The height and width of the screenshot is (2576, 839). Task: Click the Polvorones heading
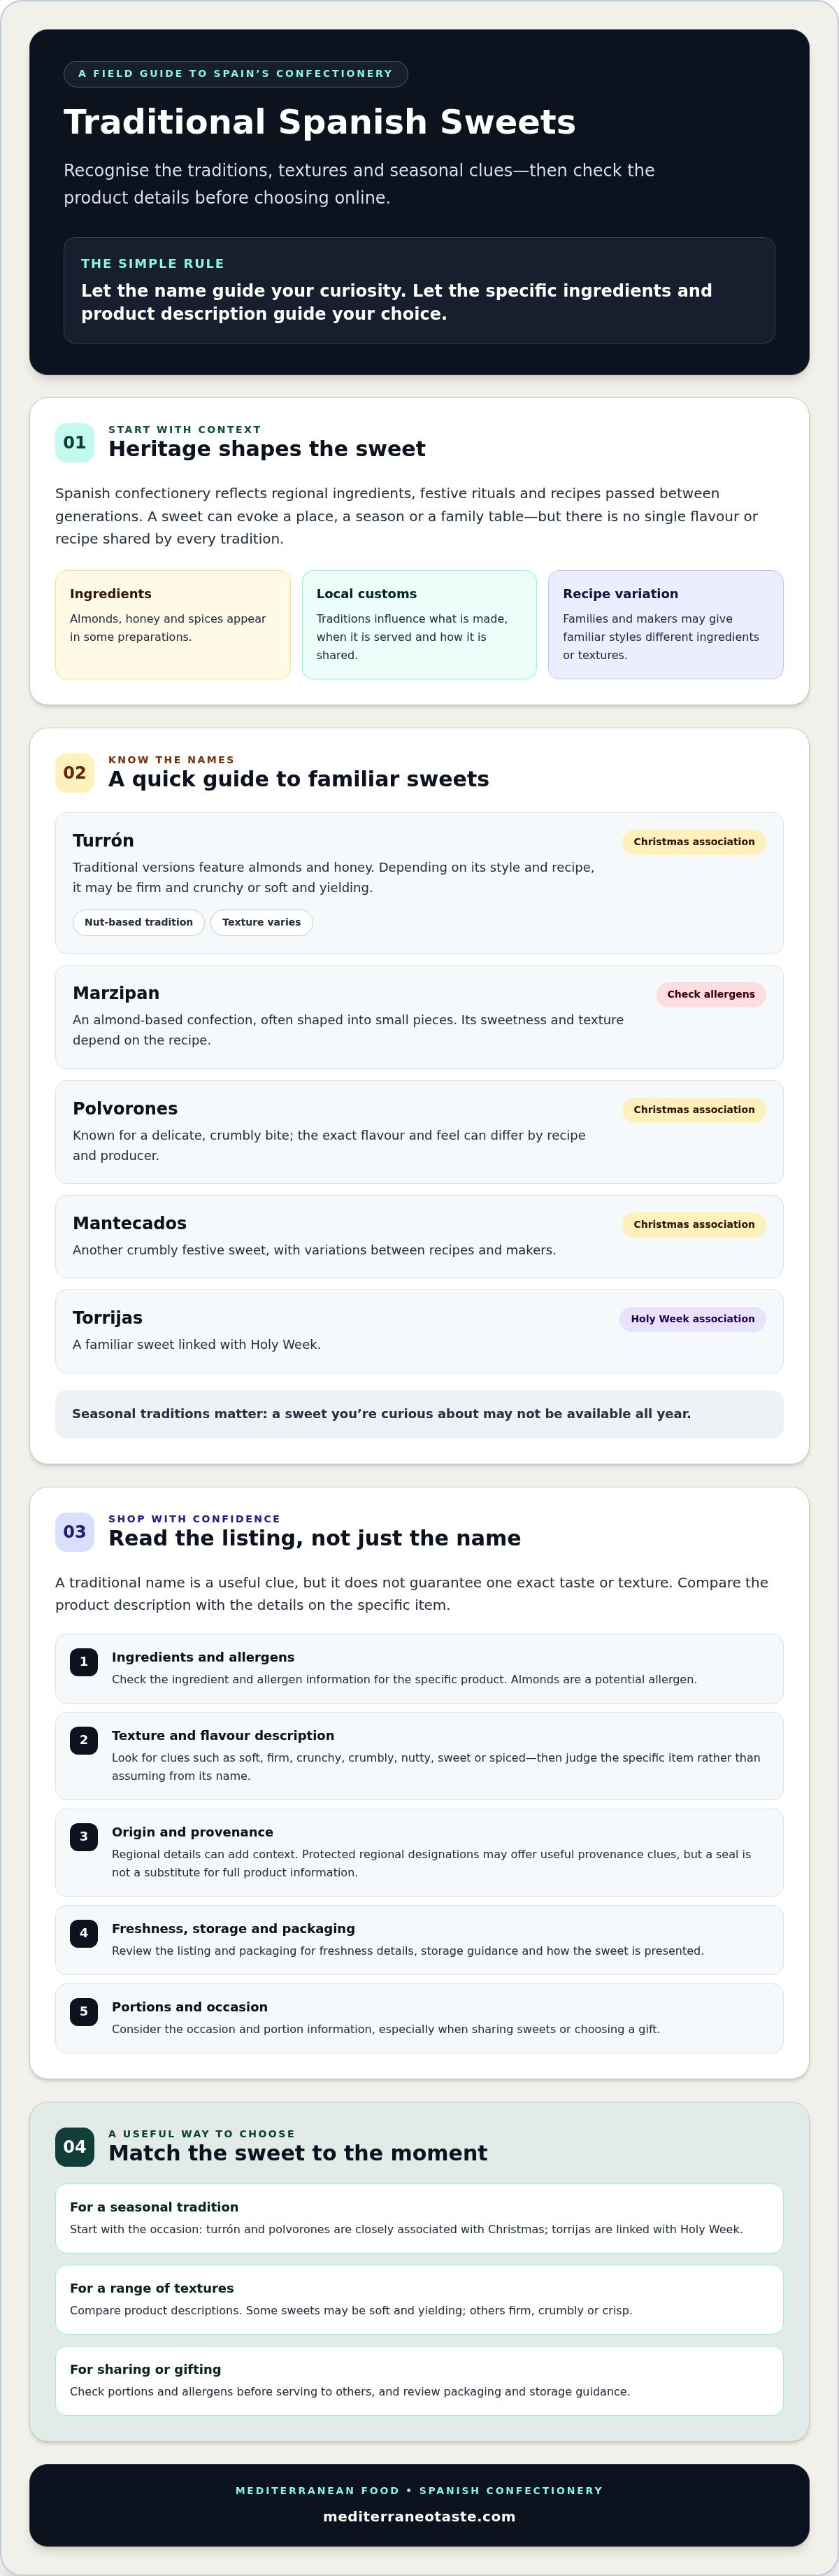click(125, 1109)
